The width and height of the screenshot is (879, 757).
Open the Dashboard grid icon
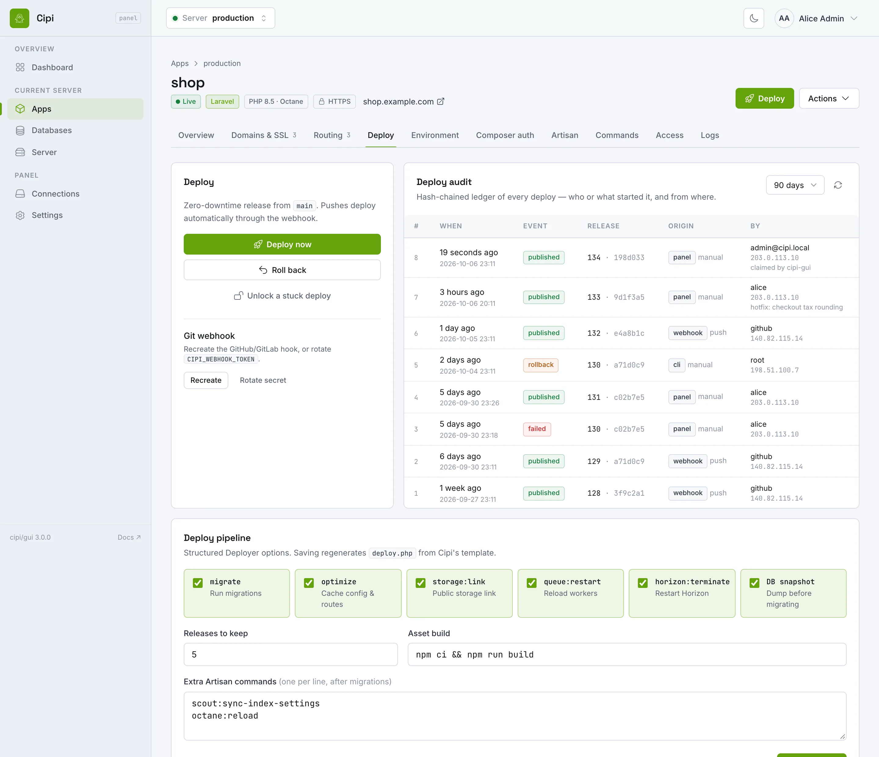[x=20, y=67]
